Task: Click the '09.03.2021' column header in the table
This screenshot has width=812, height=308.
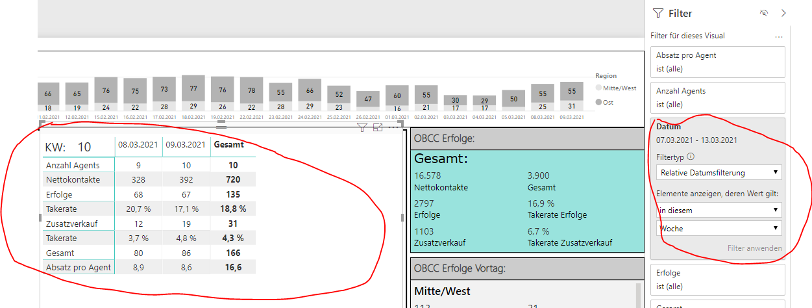Action: click(186, 145)
